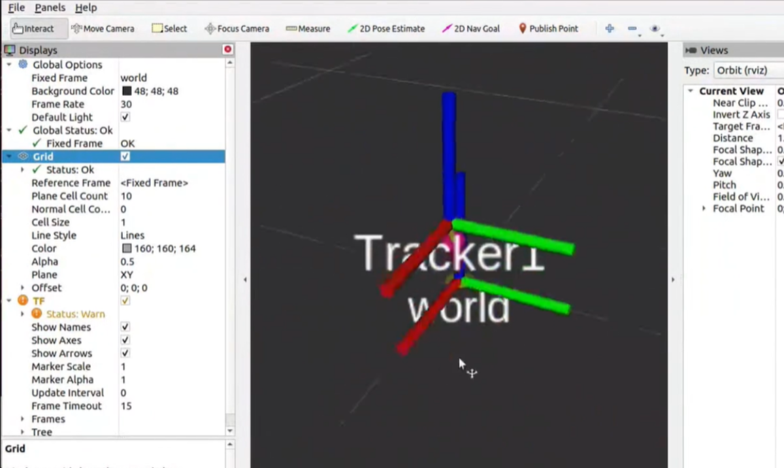784x468 pixels.
Task: Click the Displays scrollbar down arrow
Action: [x=229, y=431]
